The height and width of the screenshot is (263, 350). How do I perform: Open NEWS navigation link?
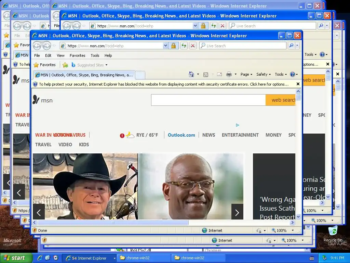209,135
